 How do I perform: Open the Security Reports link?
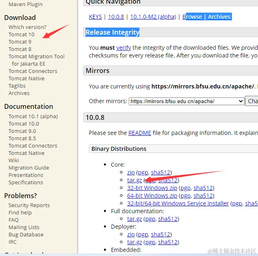click(29, 205)
